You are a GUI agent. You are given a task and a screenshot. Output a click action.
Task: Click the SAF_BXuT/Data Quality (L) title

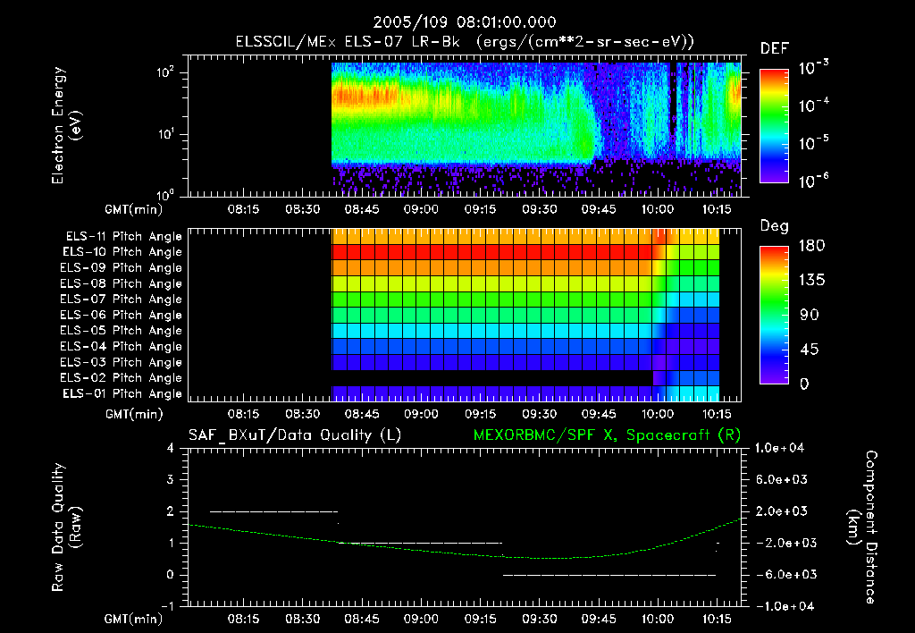(295, 435)
